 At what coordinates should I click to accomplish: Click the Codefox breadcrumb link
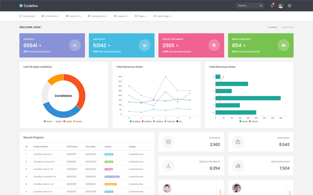point(272,27)
